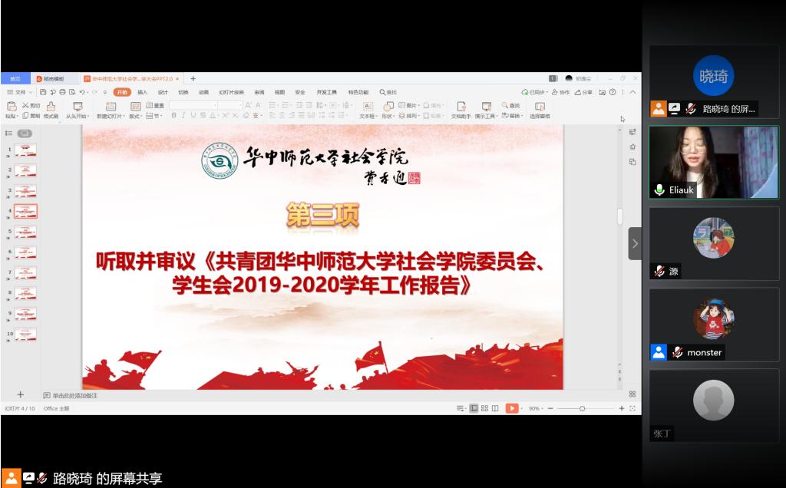
Task: Click the save icon in quick toolbar
Action: tap(45, 92)
